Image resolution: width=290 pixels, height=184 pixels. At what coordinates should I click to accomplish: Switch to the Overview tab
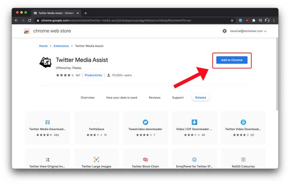pyautogui.click(x=88, y=98)
